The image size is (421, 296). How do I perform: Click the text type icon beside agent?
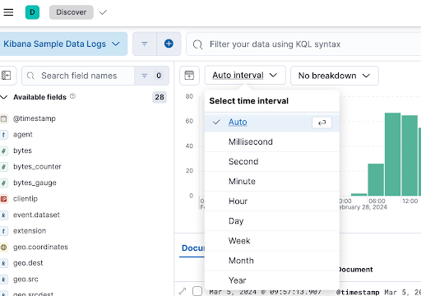tap(3, 135)
